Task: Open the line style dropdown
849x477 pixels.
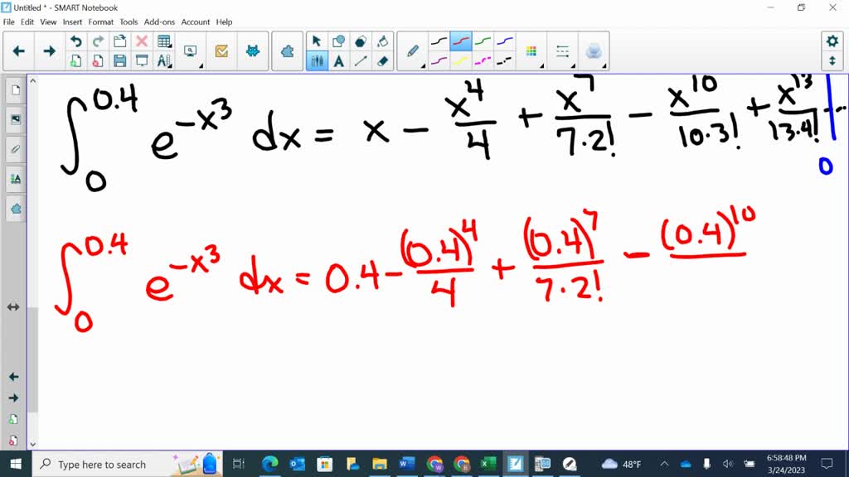Action: [x=562, y=51]
